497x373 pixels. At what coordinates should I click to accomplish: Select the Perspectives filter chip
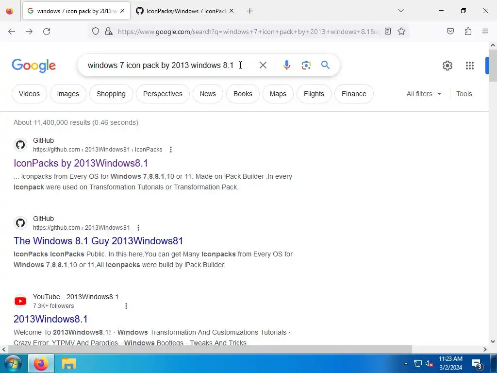coord(163,94)
